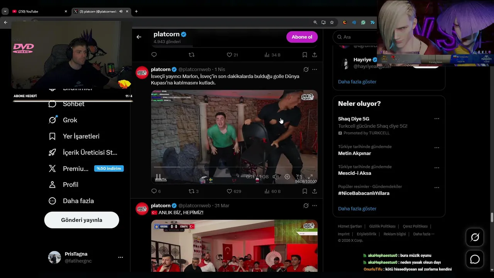Open more options on the Marlon post

click(x=315, y=69)
